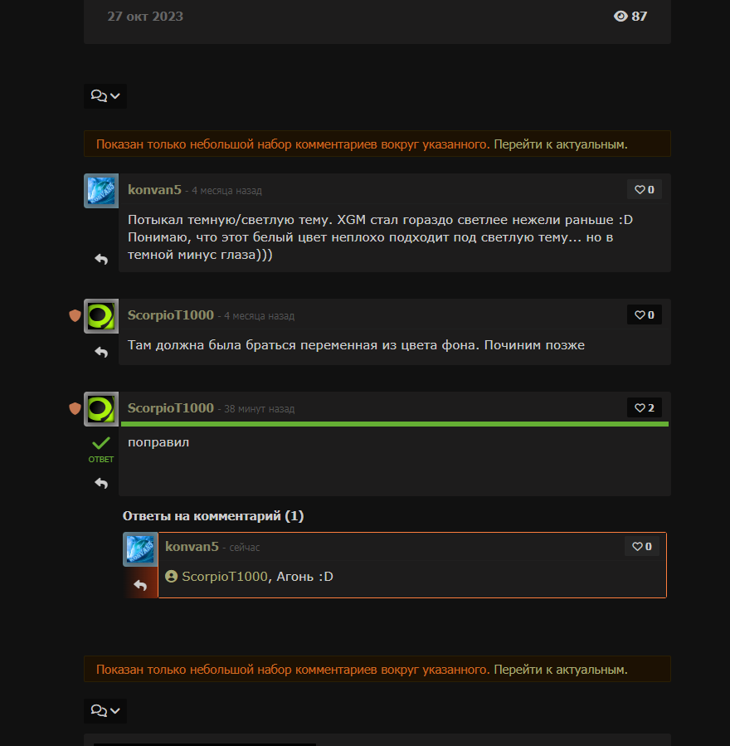This screenshot has height=746, width=730.
Task: Click top 'Перейти к актуальным' link
Action: (561, 144)
